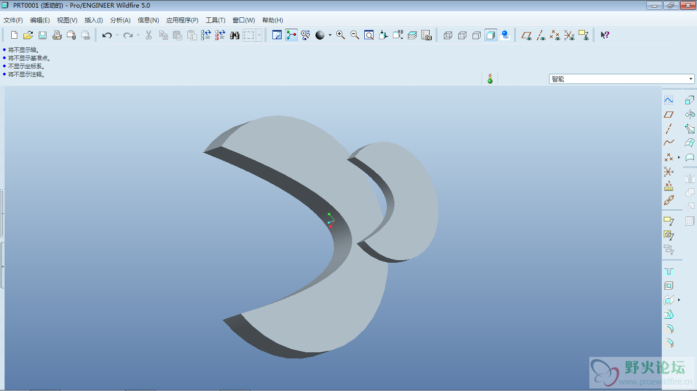This screenshot has width=697, height=391.
Task: Expand the selection box tool arrow
Action: [259, 35]
